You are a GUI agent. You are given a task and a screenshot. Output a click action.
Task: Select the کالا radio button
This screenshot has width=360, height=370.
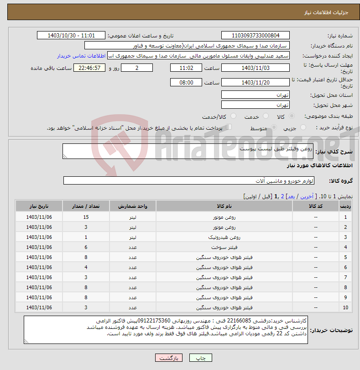click(x=292, y=116)
